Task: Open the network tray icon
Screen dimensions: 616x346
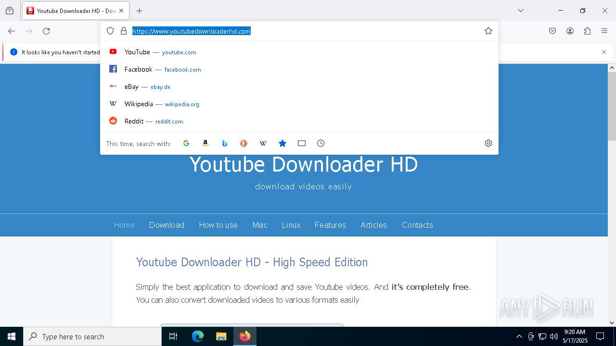Action: point(542,336)
